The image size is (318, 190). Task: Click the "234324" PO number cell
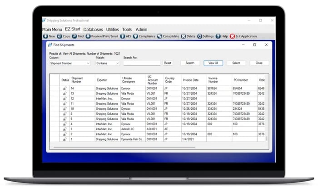[244, 108]
